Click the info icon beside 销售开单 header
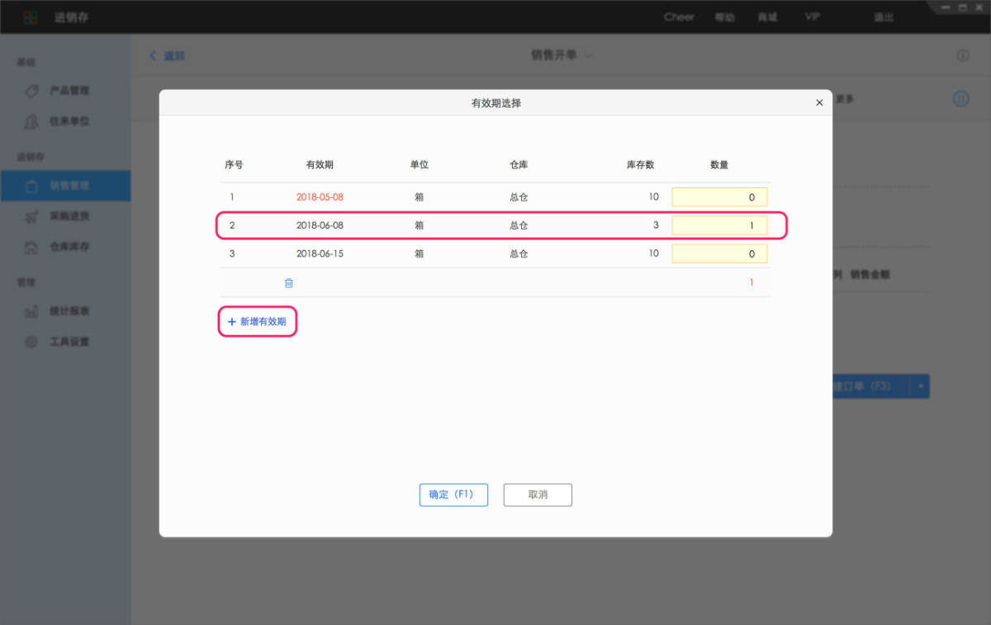The image size is (991, 625). tap(962, 55)
